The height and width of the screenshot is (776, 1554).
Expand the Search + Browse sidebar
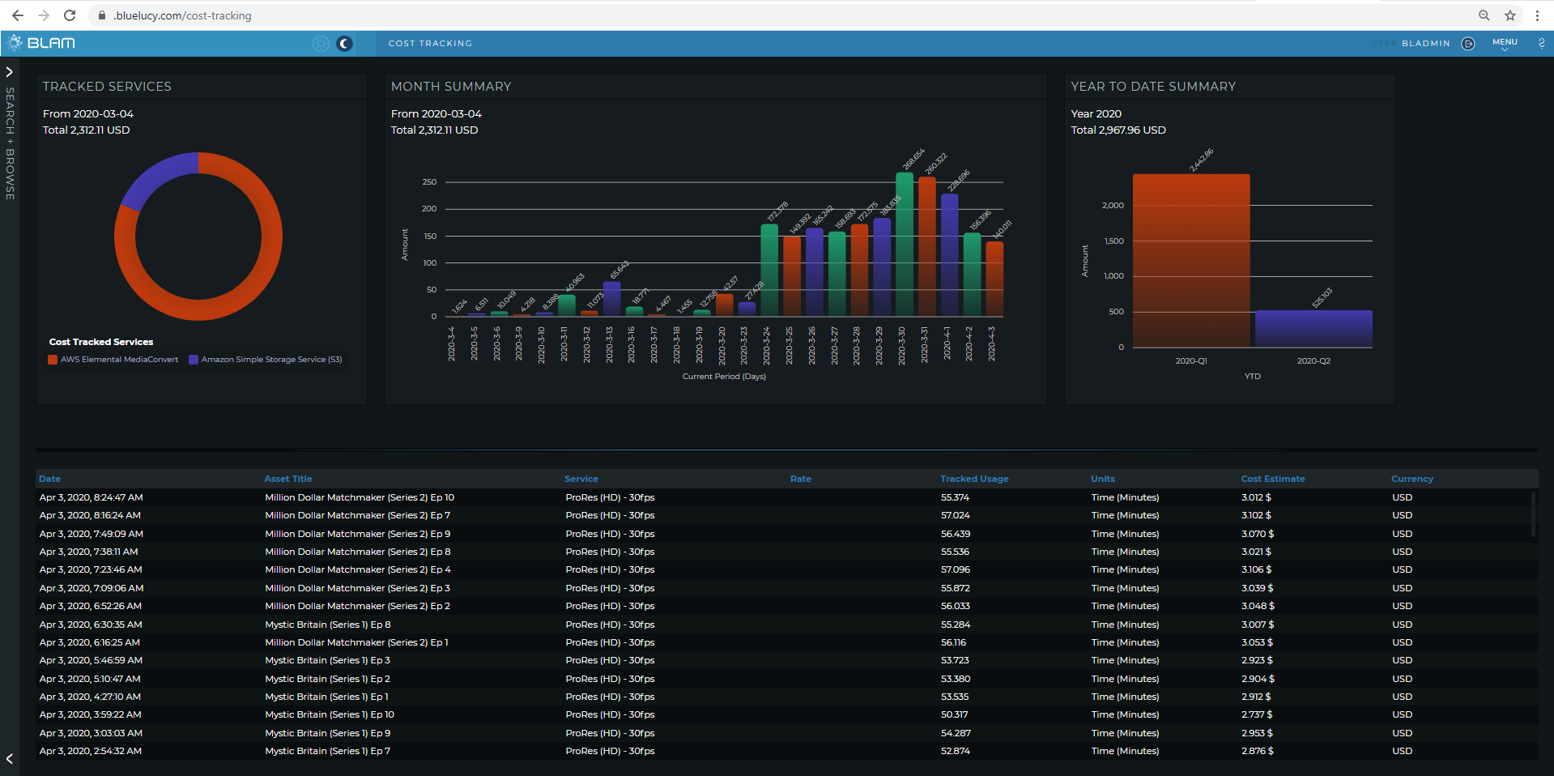[x=10, y=72]
